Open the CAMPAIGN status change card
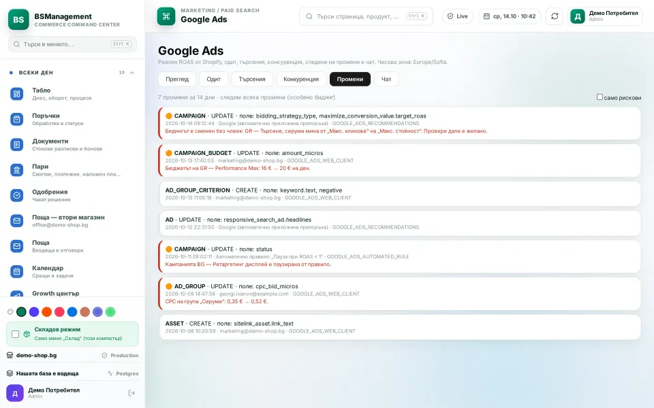Viewport: 654px width, 408px height. (400, 256)
